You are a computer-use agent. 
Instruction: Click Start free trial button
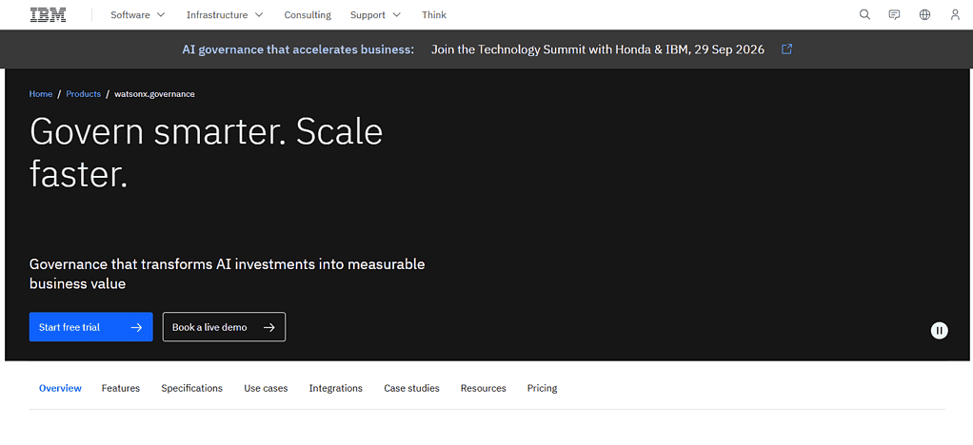click(x=90, y=327)
